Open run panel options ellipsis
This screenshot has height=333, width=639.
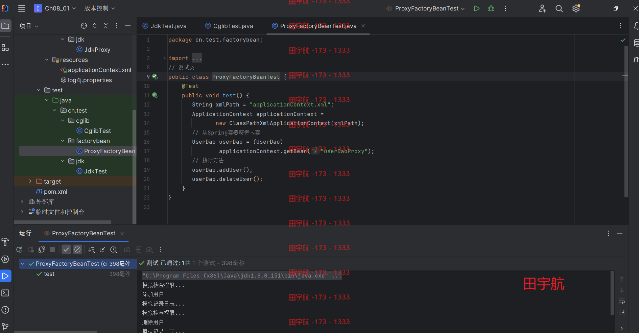pos(609,233)
